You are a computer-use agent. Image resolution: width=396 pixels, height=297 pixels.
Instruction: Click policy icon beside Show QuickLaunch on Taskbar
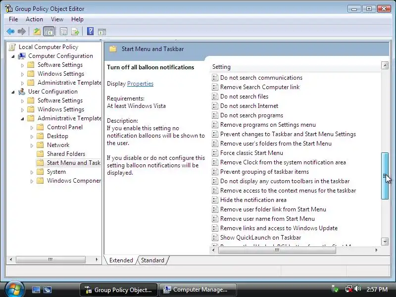pyautogui.click(x=215, y=238)
